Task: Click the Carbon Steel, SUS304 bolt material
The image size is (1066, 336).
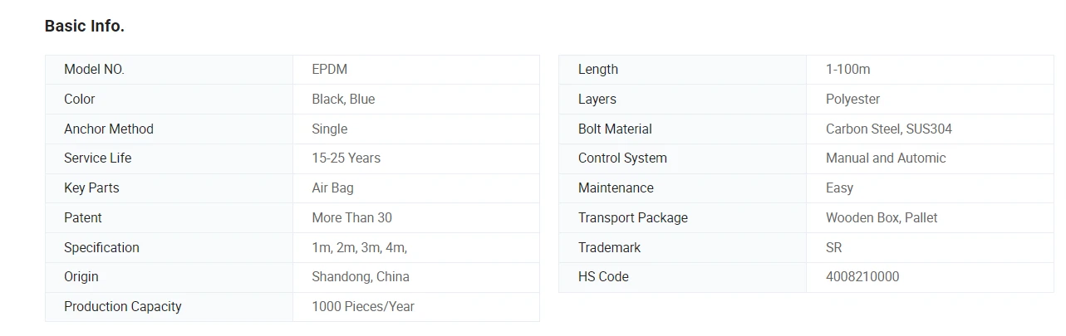Action: tap(888, 129)
